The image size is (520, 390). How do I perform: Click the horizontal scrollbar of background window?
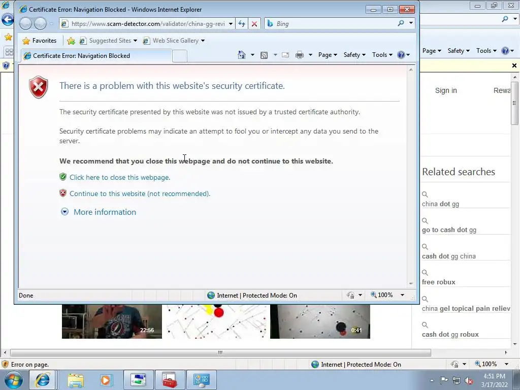click(220, 352)
